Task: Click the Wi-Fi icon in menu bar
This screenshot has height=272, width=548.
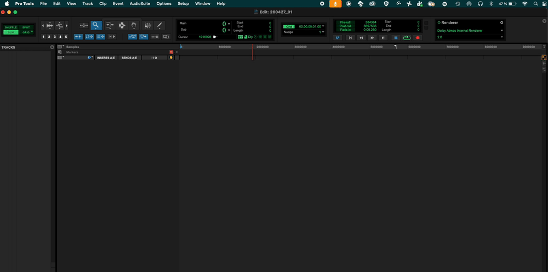Action: click(x=524, y=3)
